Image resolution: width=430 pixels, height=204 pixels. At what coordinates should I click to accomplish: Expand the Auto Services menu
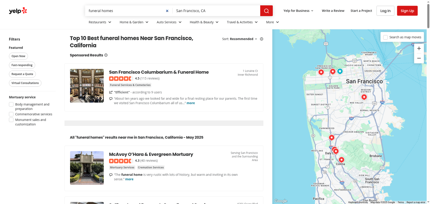click(169, 22)
